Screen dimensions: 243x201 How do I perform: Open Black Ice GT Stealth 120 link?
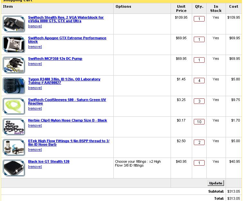[49, 161]
